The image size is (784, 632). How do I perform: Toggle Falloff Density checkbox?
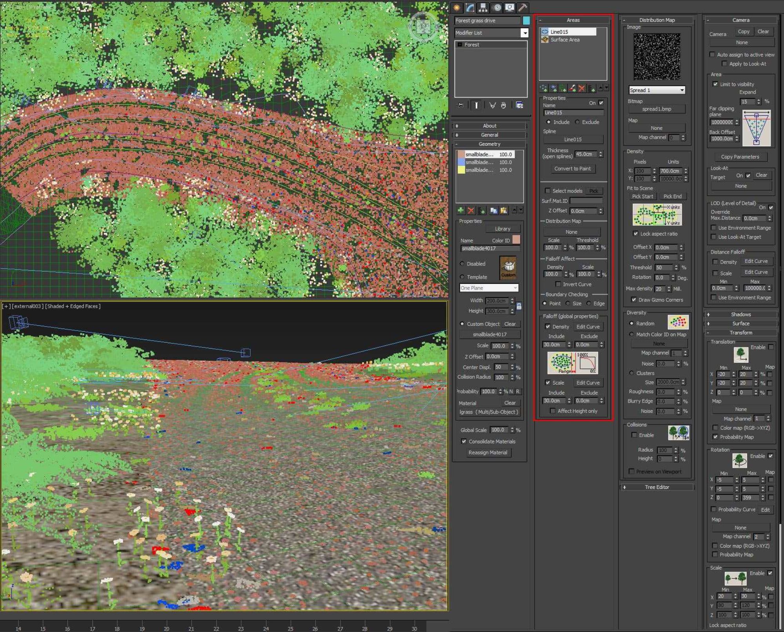pos(548,326)
